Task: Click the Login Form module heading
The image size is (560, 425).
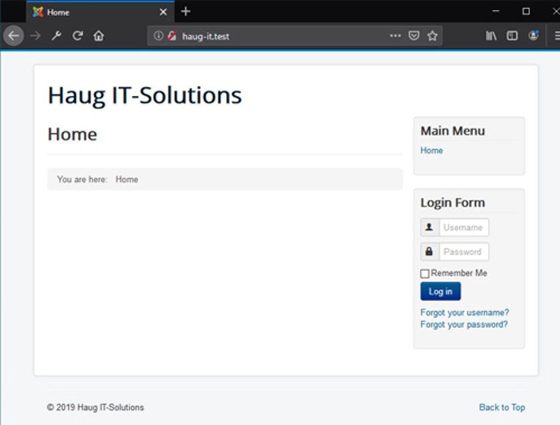Action: click(x=453, y=203)
